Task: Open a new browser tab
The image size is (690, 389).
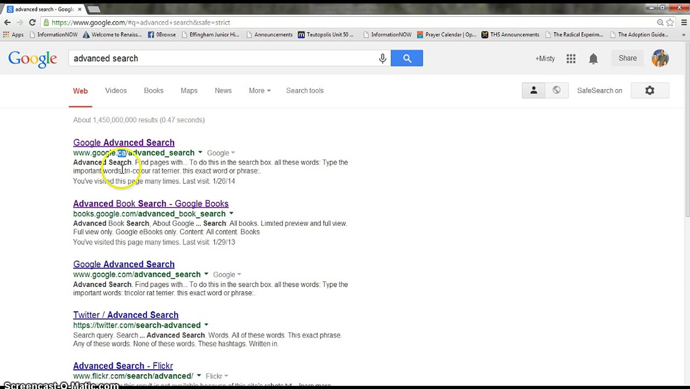Action: coord(94,9)
